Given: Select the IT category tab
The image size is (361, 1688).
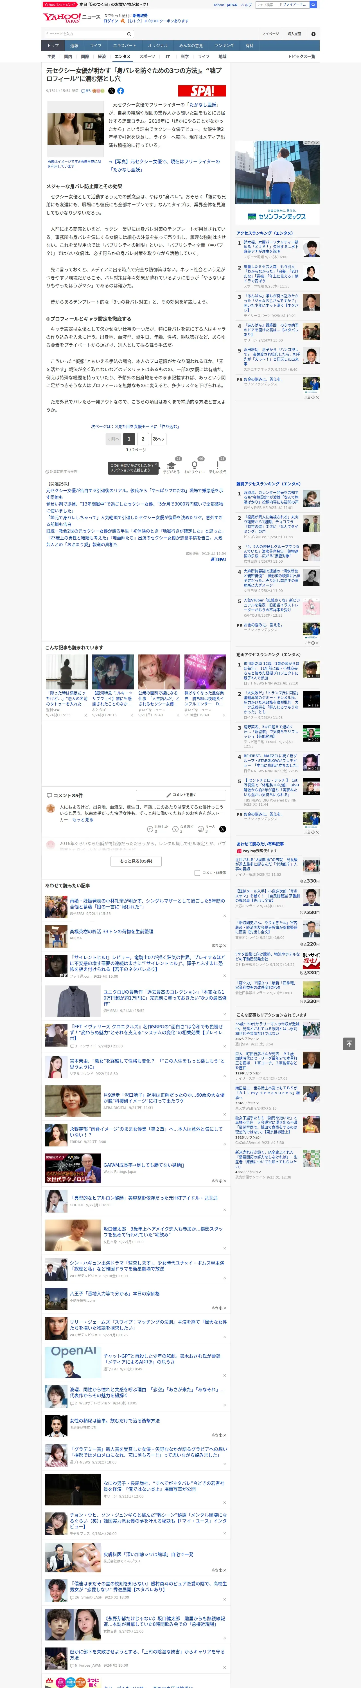Looking at the screenshot, I should pos(168,56).
